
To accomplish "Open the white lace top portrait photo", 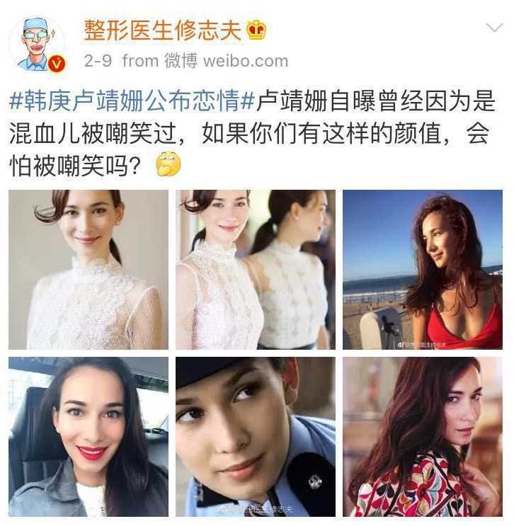I will pos(88,270).
